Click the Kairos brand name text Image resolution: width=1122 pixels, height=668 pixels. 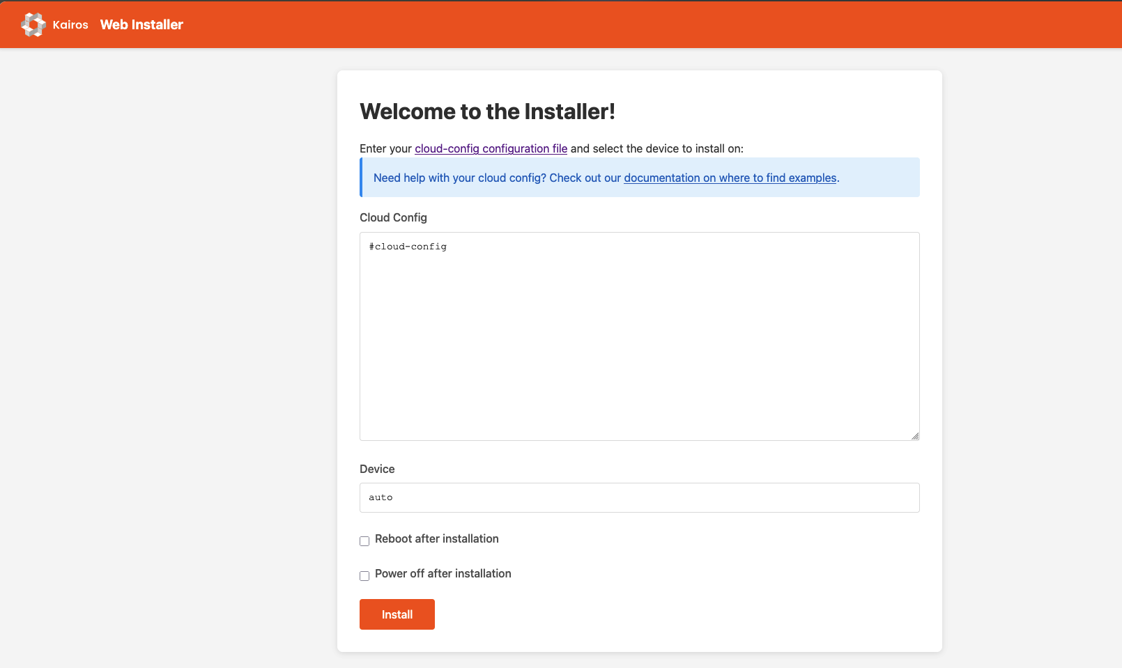point(70,24)
